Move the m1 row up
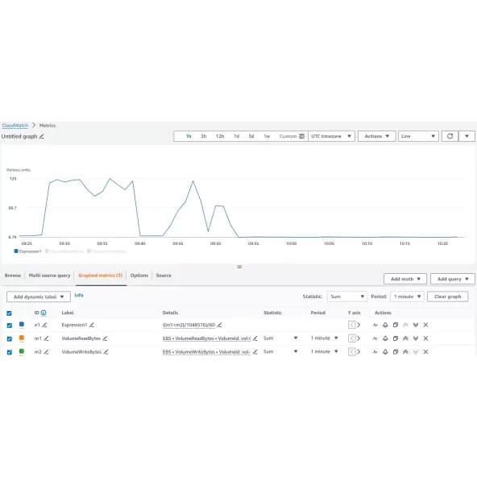 tap(405, 338)
